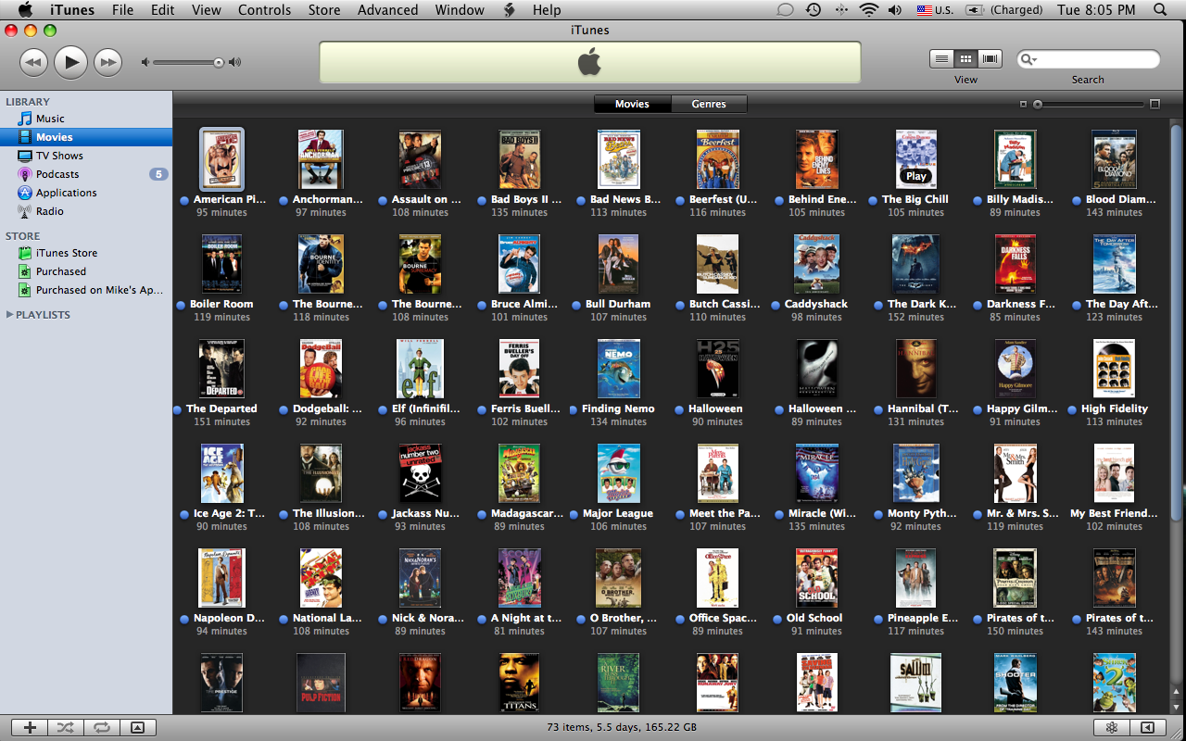Switch to list view button
Viewport: 1186px width, 741px height.
941,58
